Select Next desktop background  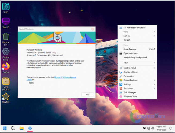(137, 57)
